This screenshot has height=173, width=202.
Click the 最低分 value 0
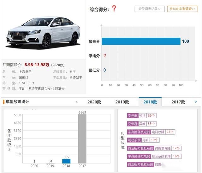[x=104, y=70]
